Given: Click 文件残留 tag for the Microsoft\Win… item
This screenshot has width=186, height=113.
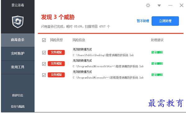Looking at the screenshot, I should click(x=56, y=64).
